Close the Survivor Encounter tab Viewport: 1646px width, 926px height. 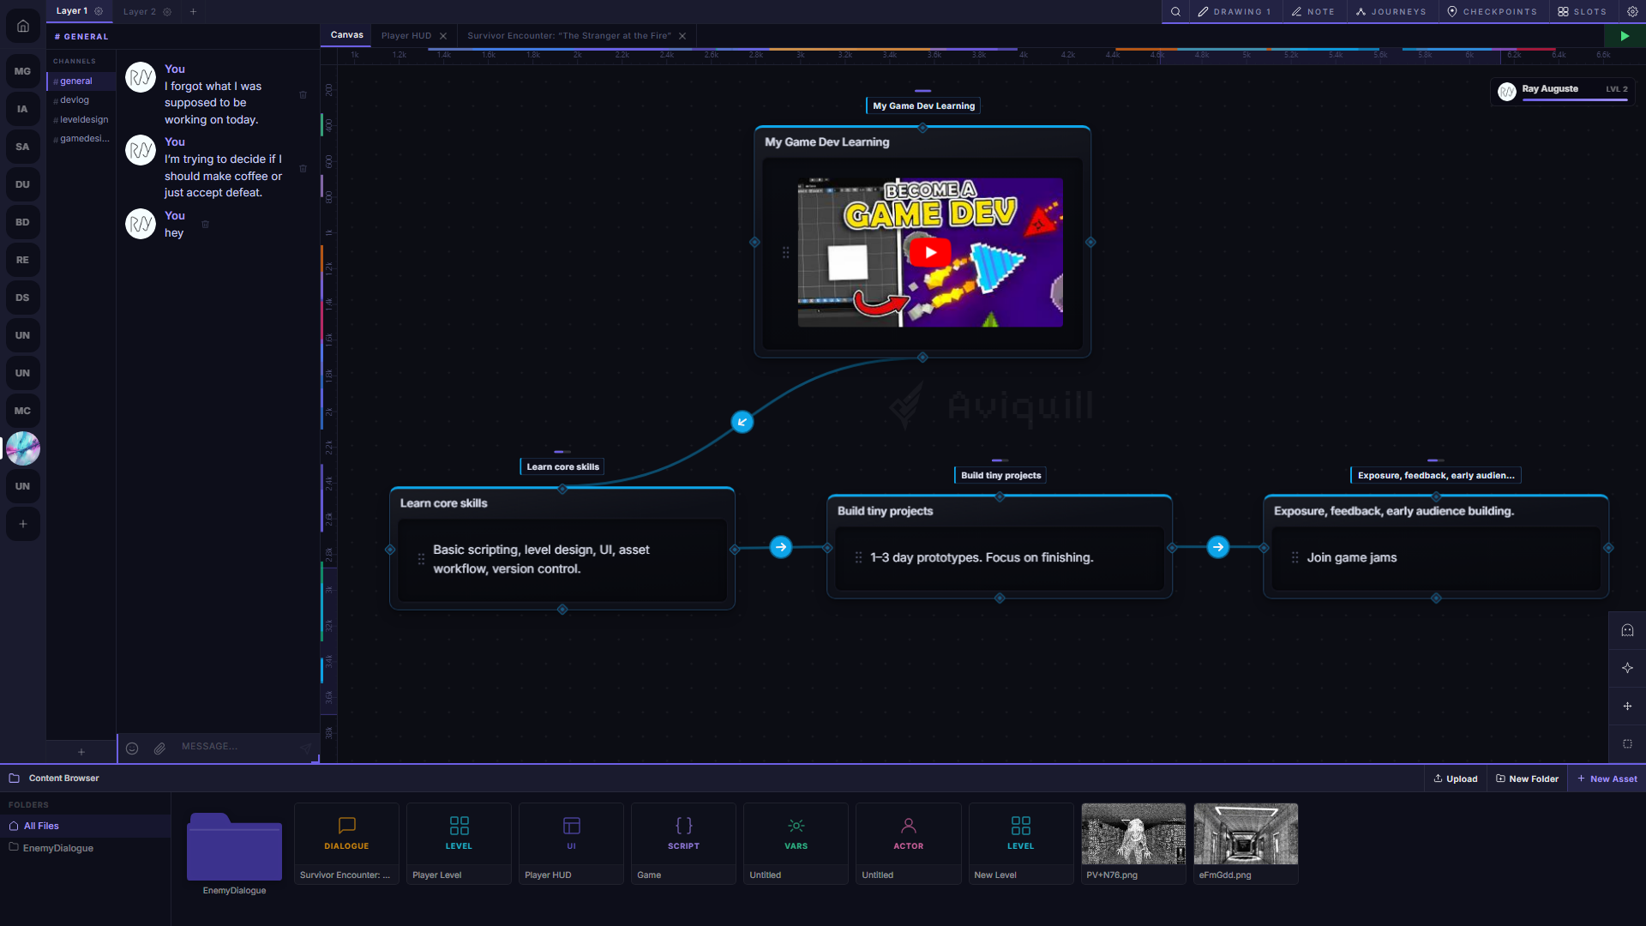point(682,36)
